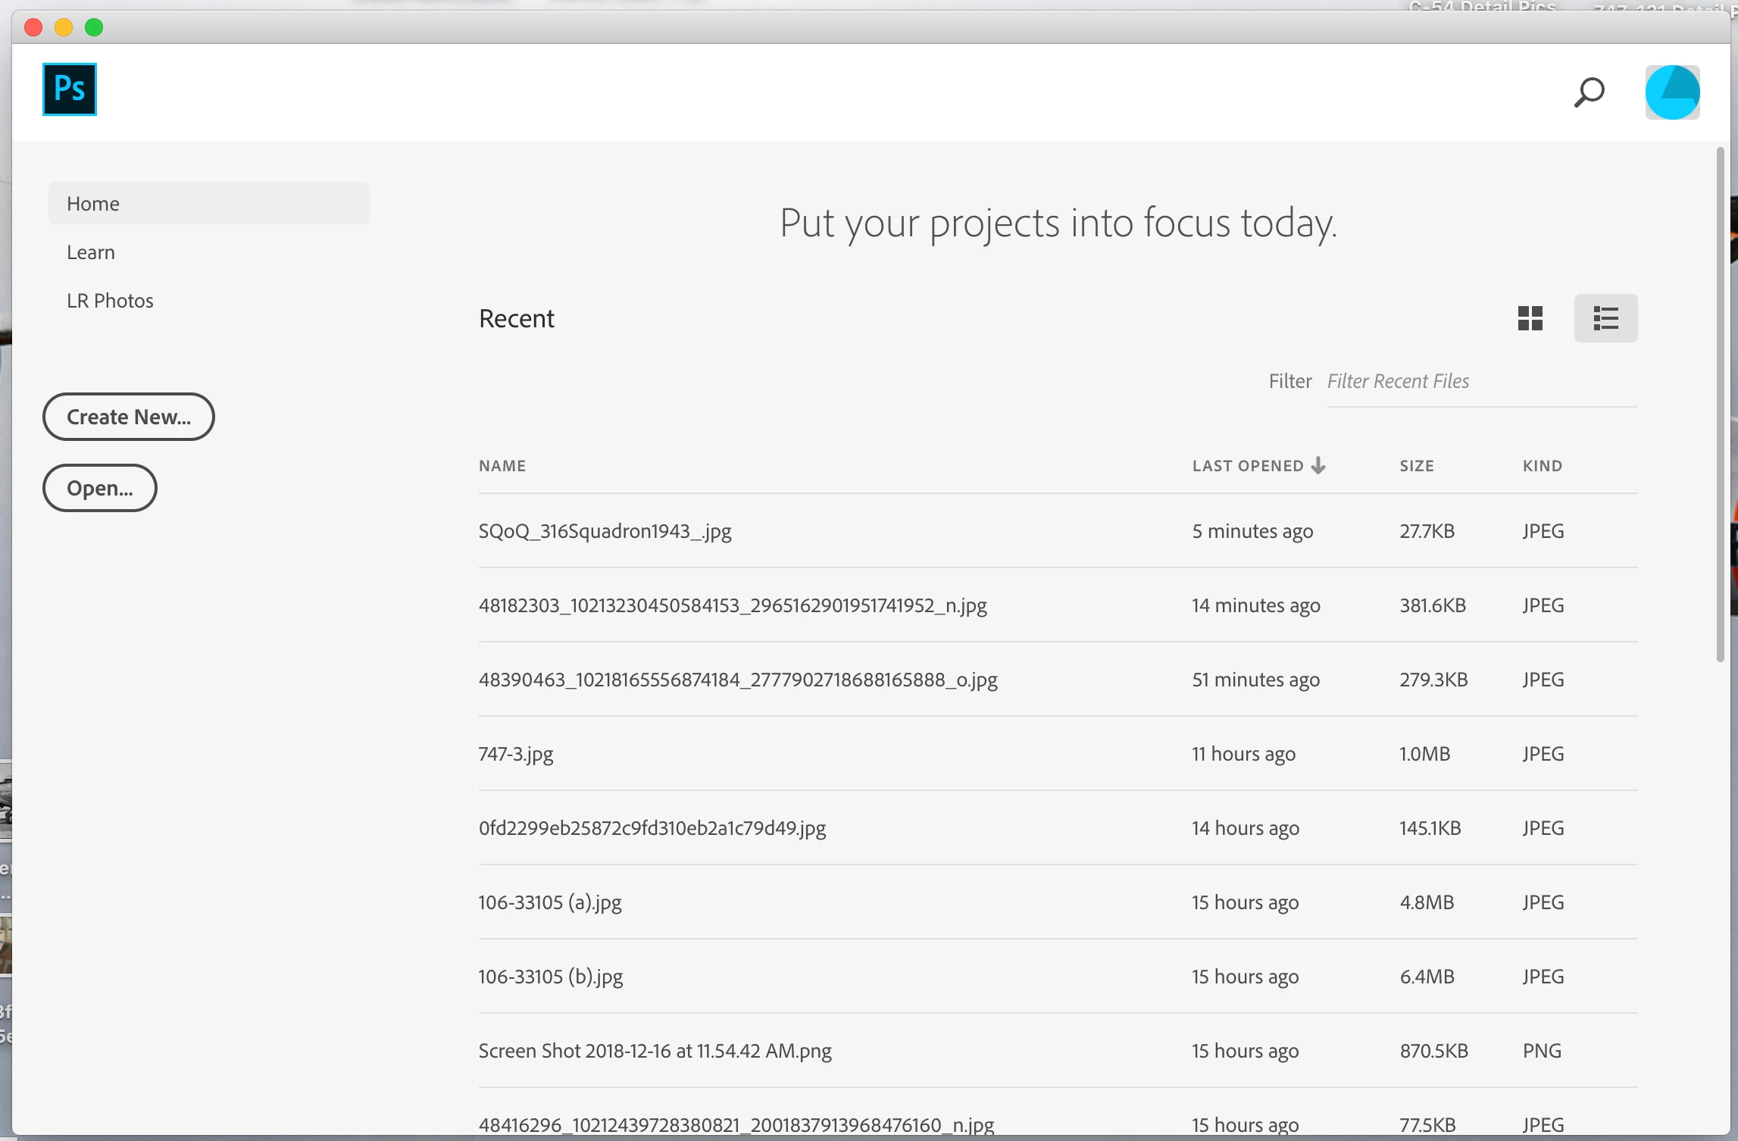The height and width of the screenshot is (1141, 1738).
Task: Click the Photoshop Ps logo icon
Action: [69, 89]
